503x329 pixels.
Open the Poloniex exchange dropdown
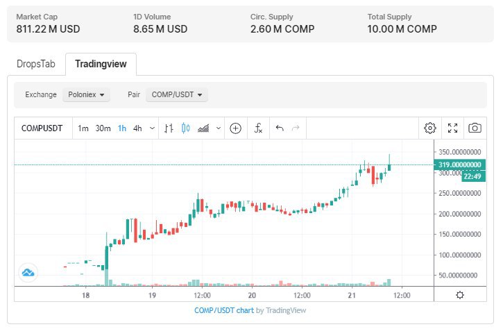[x=86, y=94]
